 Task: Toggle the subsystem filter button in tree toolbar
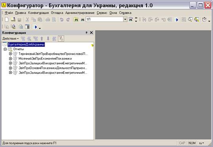click(61, 38)
